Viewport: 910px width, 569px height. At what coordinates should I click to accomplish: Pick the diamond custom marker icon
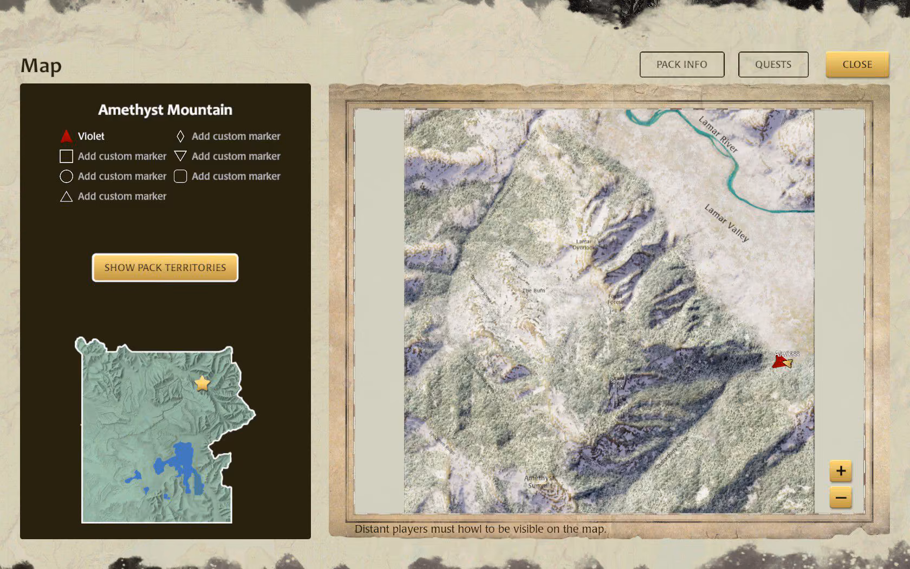(x=180, y=136)
